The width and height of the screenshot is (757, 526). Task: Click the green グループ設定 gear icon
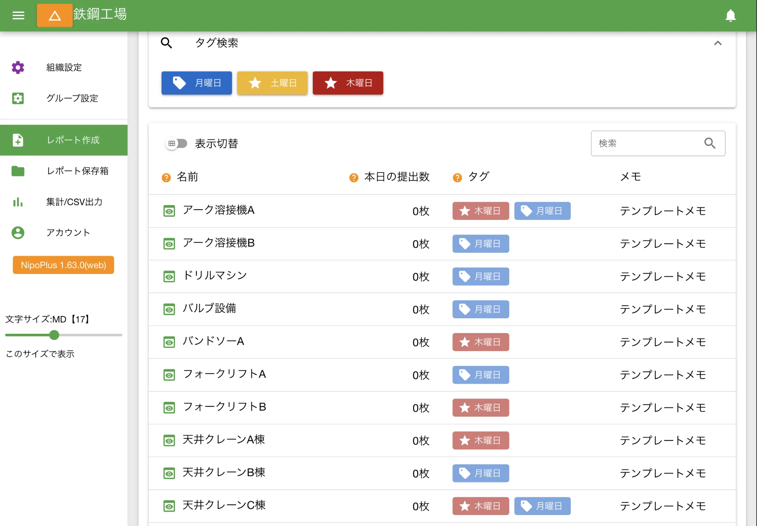coord(18,98)
